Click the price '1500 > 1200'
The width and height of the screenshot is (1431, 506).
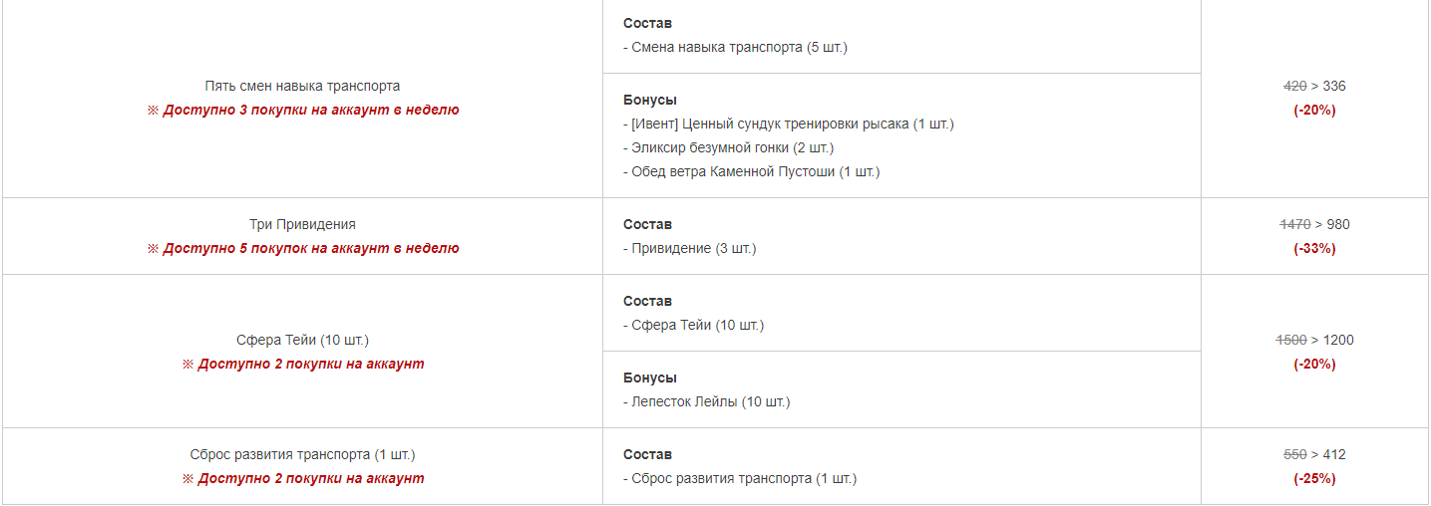pos(1314,340)
